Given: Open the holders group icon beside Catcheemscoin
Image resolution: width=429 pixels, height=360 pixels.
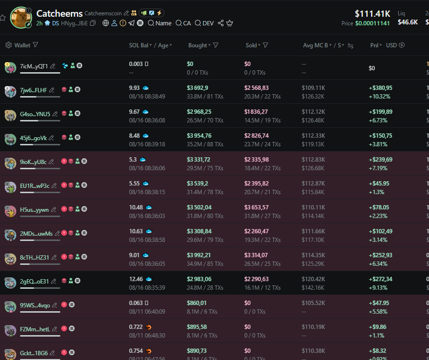Looking at the screenshot, I should coord(134,13).
